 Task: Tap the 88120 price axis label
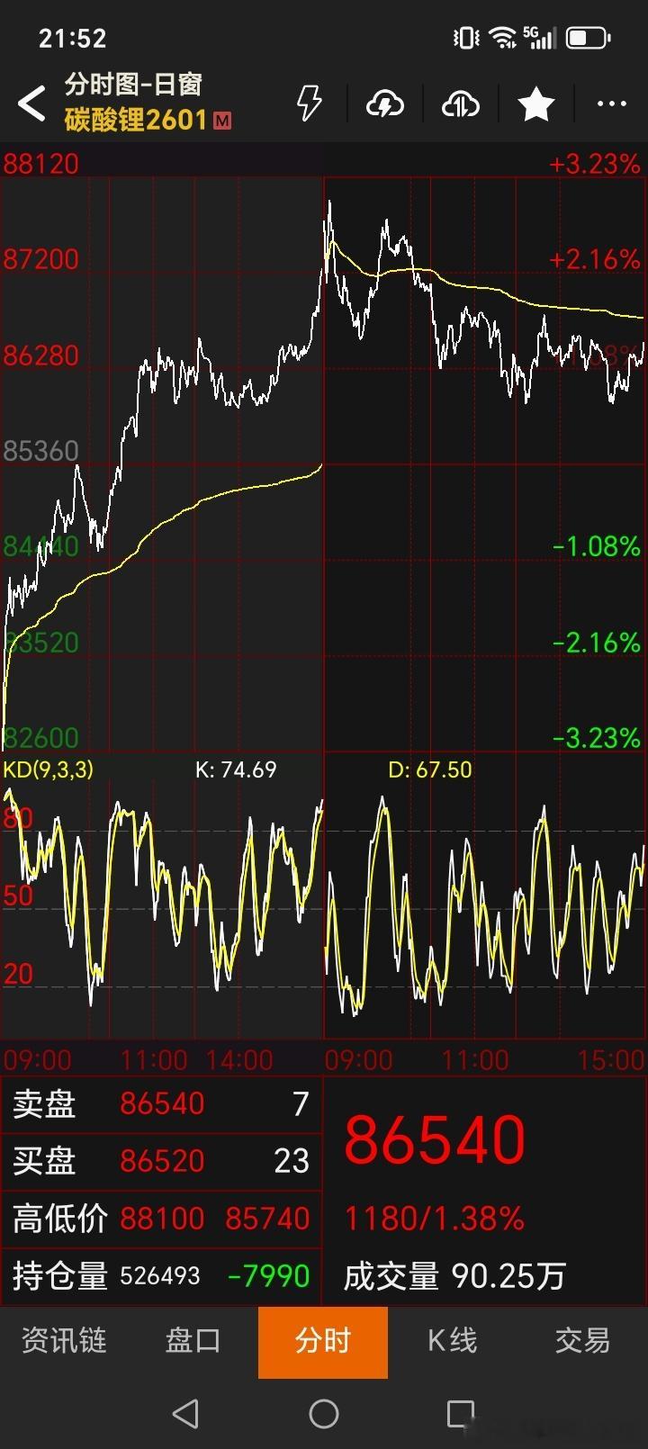[41, 164]
